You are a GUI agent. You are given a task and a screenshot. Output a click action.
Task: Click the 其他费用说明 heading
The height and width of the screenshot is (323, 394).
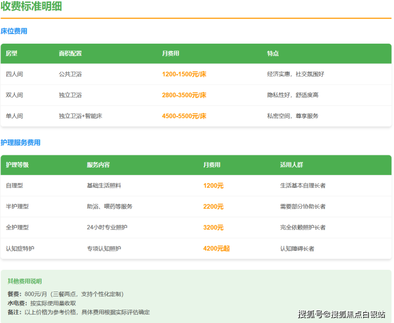[24, 281]
